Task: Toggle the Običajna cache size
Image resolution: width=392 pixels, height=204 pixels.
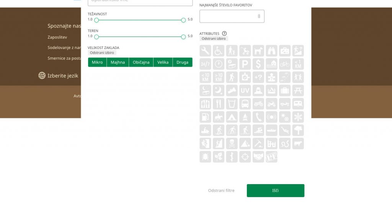Action: pos(141,62)
